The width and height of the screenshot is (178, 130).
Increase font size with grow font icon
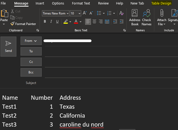click(85, 13)
